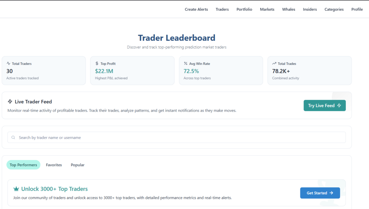Click the percent icon beside Avg Win Rate
369x209 pixels.
186,63
